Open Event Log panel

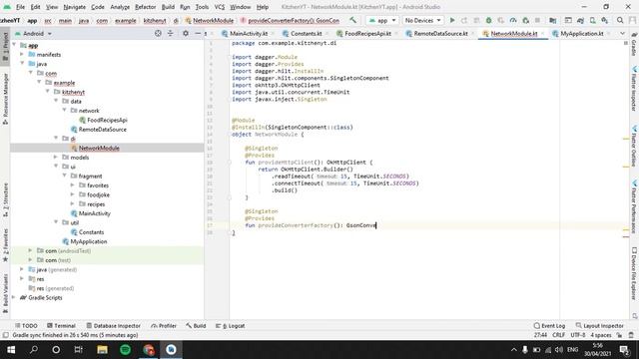click(549, 326)
